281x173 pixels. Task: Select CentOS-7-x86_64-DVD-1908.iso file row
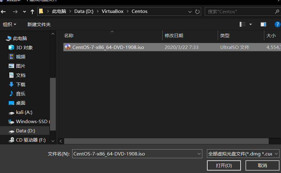point(172,47)
